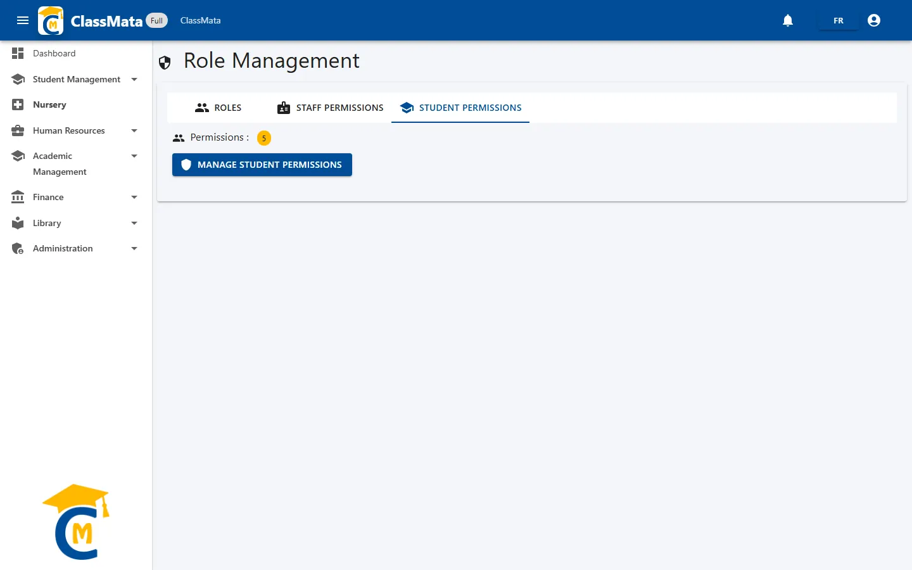This screenshot has height=570, width=912.
Task: Open the Nursery sidebar entry
Action: point(76,104)
